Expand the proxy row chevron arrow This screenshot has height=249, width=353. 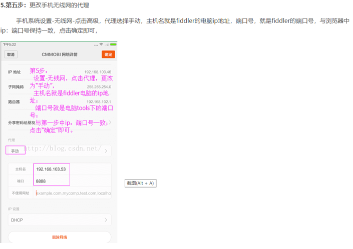click(106, 151)
